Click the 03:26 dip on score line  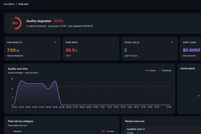click(48, 89)
